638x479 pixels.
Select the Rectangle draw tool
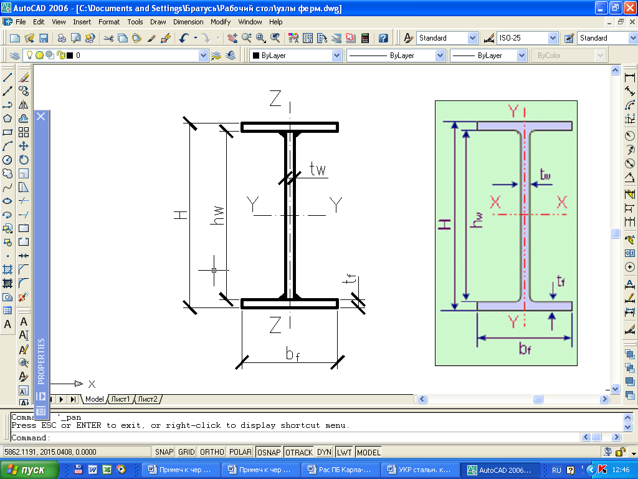pyautogui.click(x=7, y=132)
